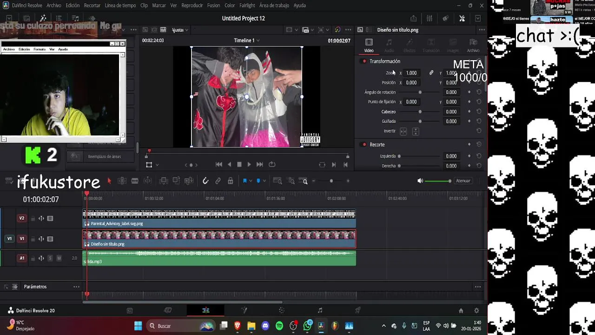
Task: Click the transform overlay icon
Action: coord(149,165)
